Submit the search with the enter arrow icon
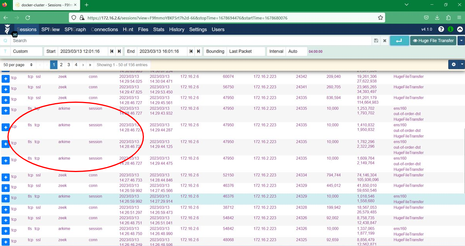The image size is (465, 246). [399, 40]
